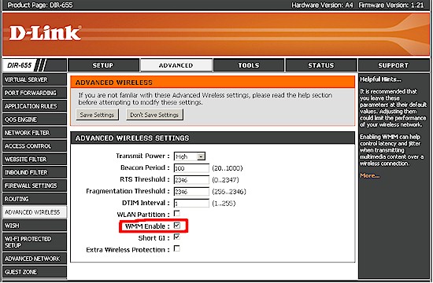Click the (20..1000) beacon range text
This screenshot has height=283, width=433.
tap(228, 168)
